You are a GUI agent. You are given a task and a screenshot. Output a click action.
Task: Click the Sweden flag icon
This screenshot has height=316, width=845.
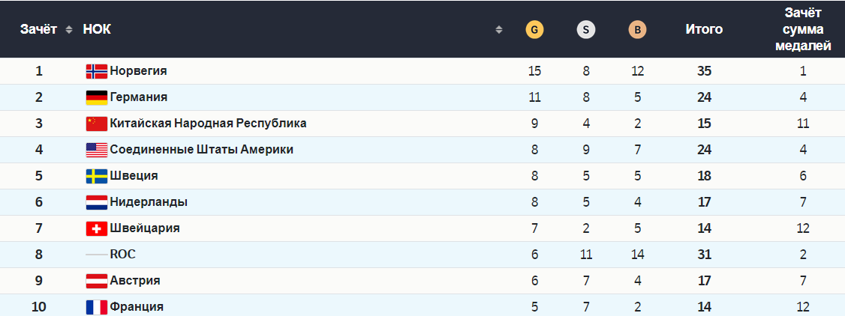pyautogui.click(x=97, y=176)
